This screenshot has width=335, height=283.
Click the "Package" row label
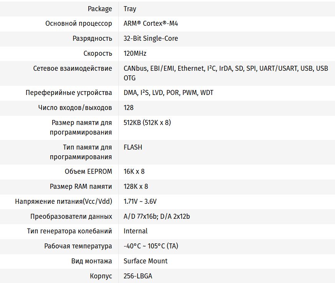(x=100, y=9)
